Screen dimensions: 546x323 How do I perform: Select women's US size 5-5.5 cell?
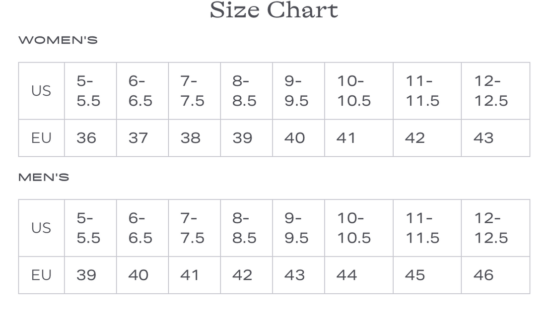coord(88,91)
